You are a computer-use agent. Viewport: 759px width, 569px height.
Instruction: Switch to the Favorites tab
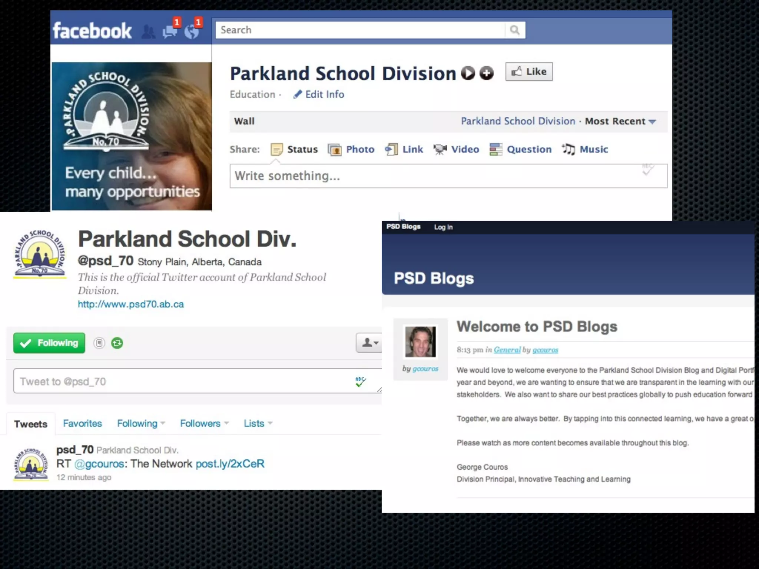pos(82,423)
